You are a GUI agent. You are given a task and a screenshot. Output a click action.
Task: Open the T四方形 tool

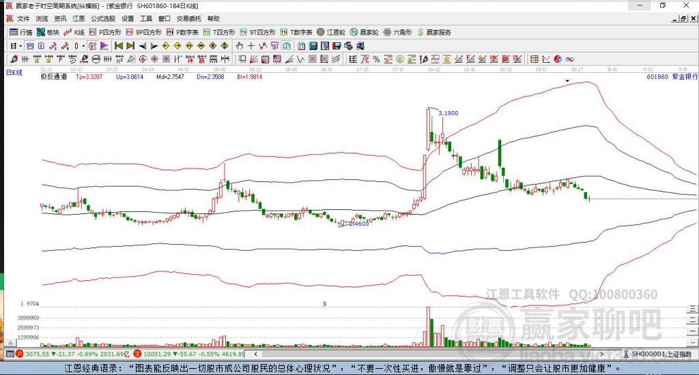point(219,32)
